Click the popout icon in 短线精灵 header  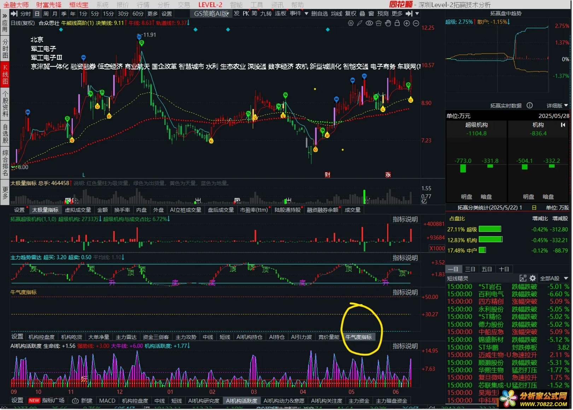tap(523, 278)
